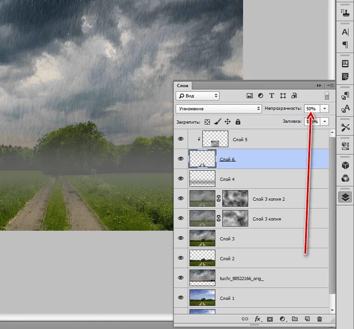354x329 pixels.
Task: Open the Tool Presets panel icon
Action: click(345, 127)
